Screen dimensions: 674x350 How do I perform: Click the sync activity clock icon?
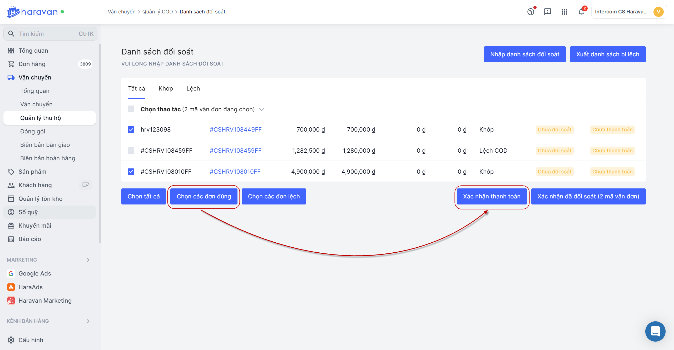click(531, 12)
